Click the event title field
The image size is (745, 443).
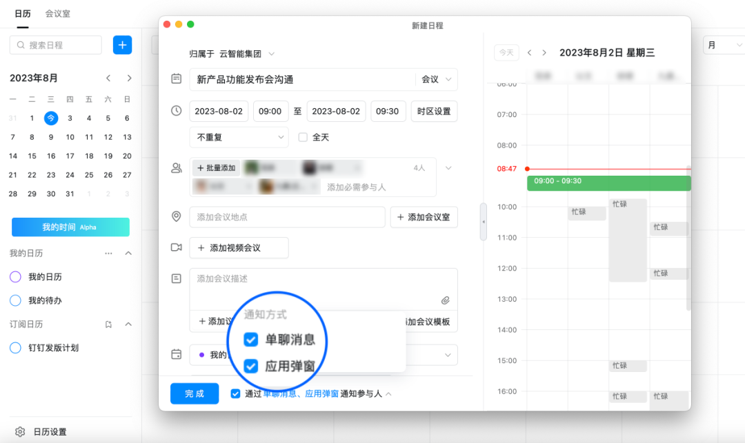tap(302, 79)
